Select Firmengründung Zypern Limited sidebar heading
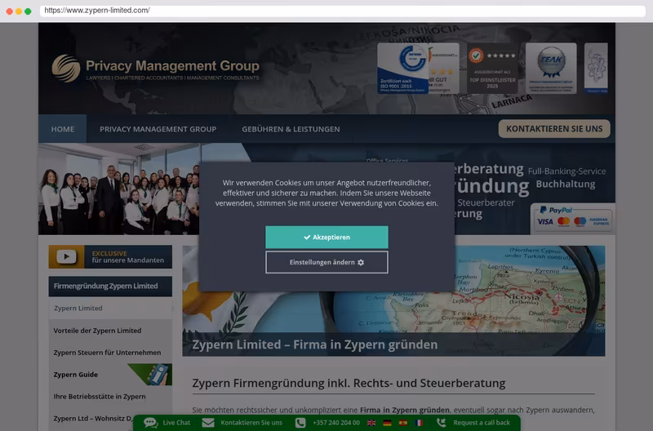This screenshot has height=431, width=653. (110, 286)
